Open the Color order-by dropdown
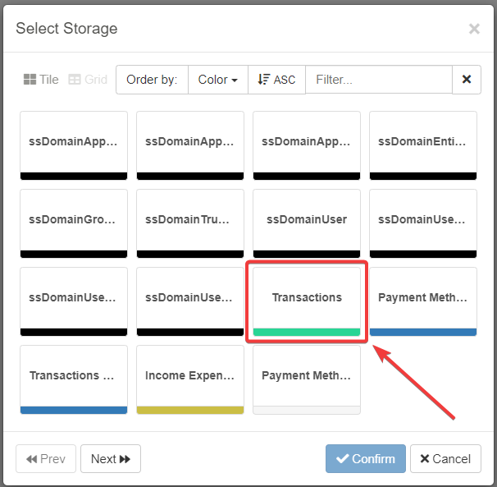Image resolution: width=497 pixels, height=487 pixels. 218,80
